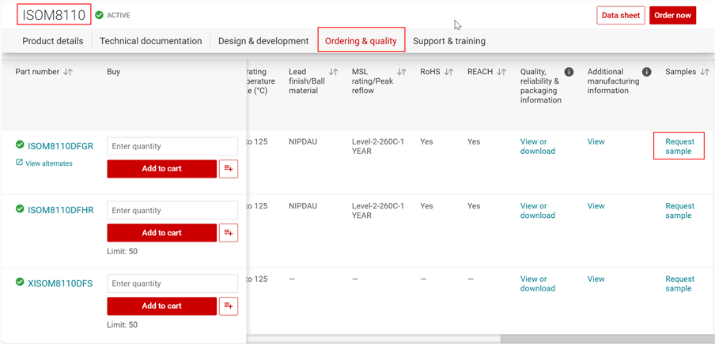Click REACH Yes value in ISOM8110DFHR row

tap(474, 206)
